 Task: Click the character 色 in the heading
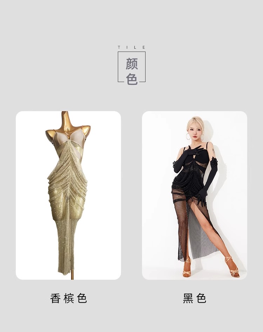tap(132, 79)
